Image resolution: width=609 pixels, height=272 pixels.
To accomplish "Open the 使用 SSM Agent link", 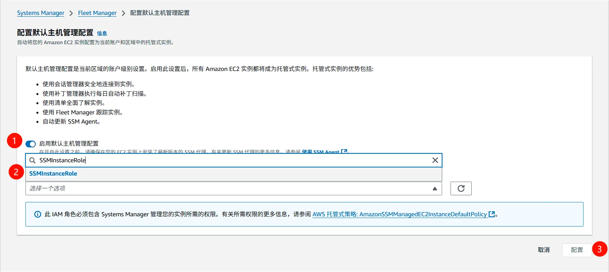I will [320, 152].
